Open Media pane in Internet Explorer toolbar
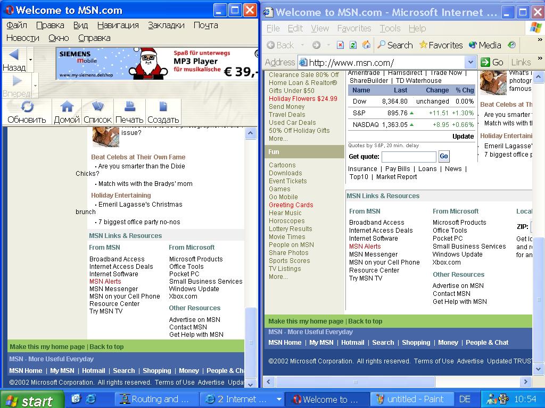The image size is (545, 408). click(x=485, y=45)
